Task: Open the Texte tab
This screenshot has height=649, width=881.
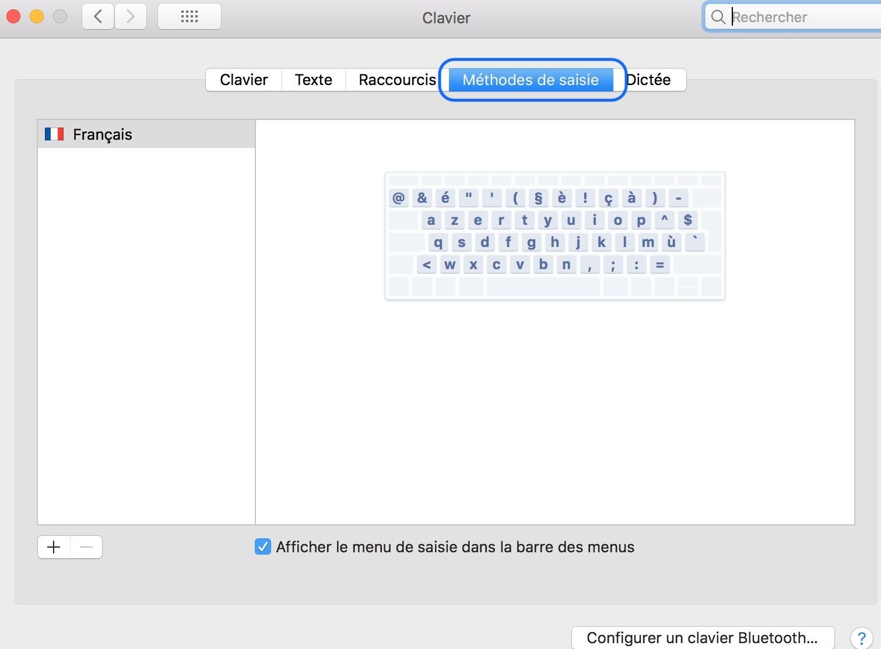Action: coord(314,80)
